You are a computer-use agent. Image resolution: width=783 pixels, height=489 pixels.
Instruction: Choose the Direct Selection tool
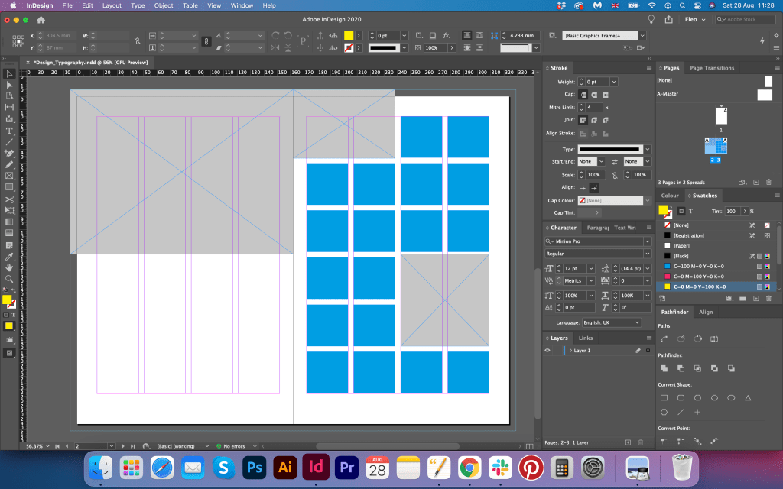pos(10,85)
